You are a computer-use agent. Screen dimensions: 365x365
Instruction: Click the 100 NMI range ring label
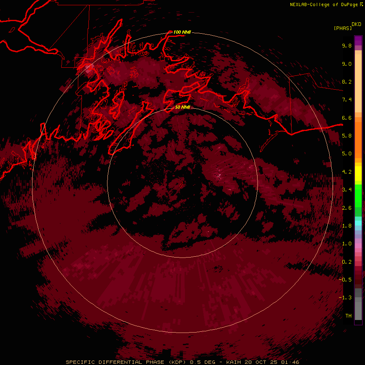pos(182,32)
